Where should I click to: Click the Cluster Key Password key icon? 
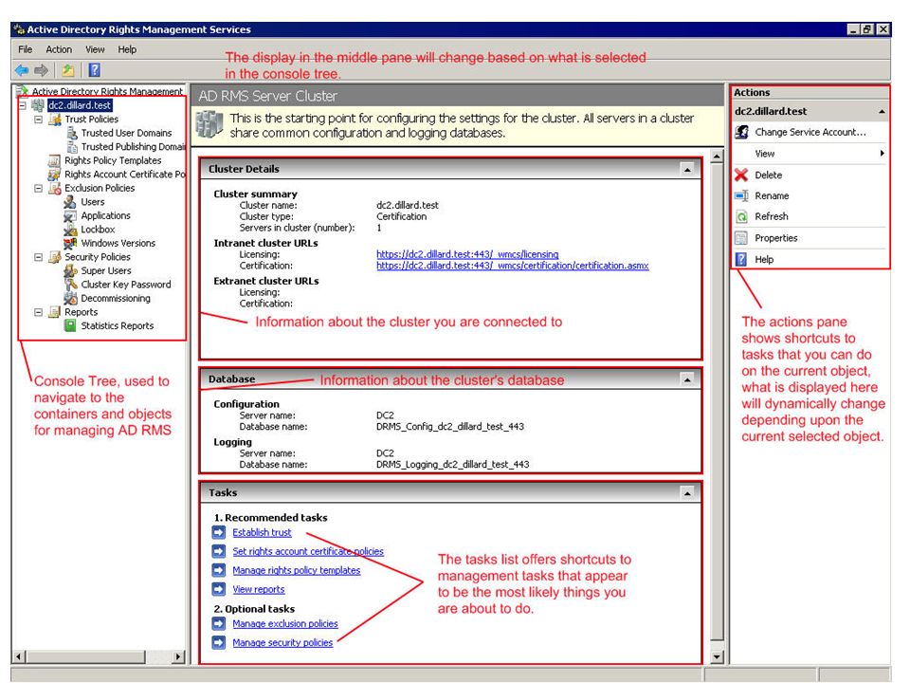70,284
